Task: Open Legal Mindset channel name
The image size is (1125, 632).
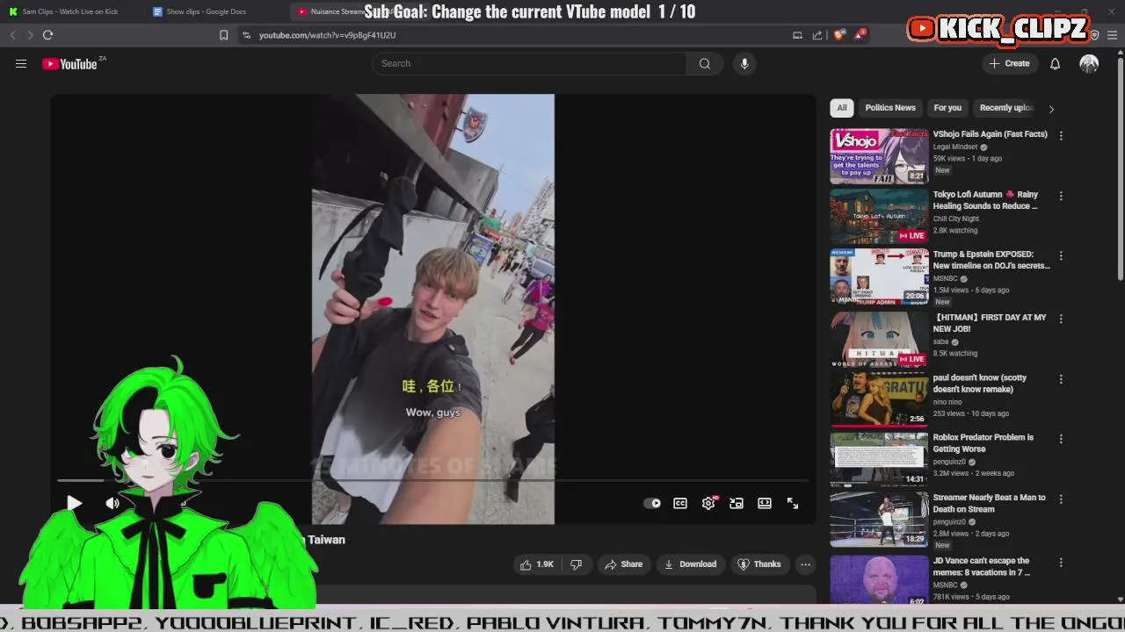Action: click(954, 147)
